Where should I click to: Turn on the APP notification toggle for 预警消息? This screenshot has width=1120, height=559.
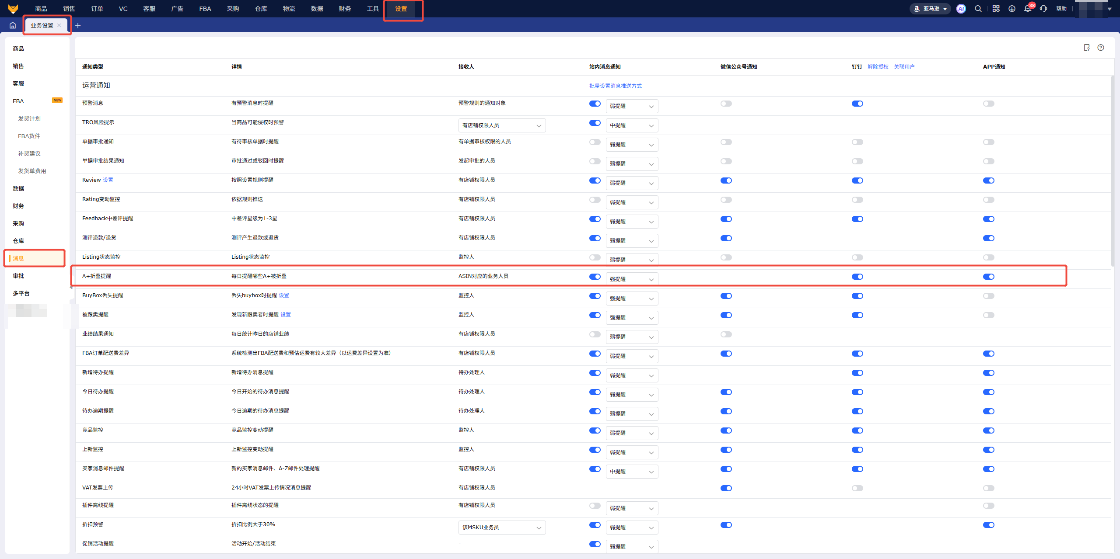pos(989,104)
